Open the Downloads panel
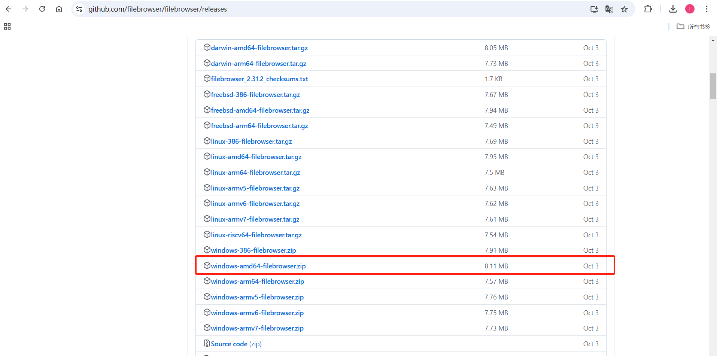This screenshot has height=356, width=717. point(672,9)
